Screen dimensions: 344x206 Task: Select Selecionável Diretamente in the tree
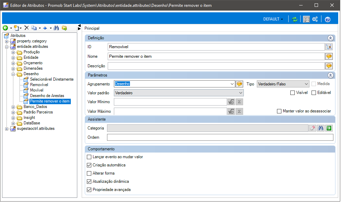[52, 79]
